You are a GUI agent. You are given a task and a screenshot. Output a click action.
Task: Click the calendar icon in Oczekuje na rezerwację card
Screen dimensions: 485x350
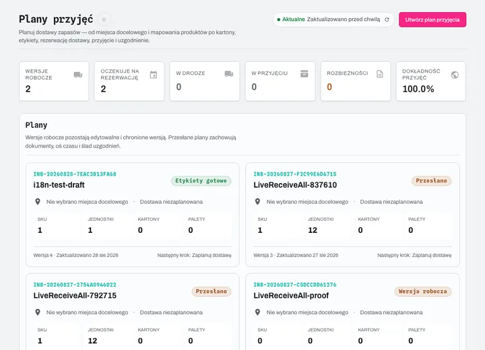pos(154,75)
